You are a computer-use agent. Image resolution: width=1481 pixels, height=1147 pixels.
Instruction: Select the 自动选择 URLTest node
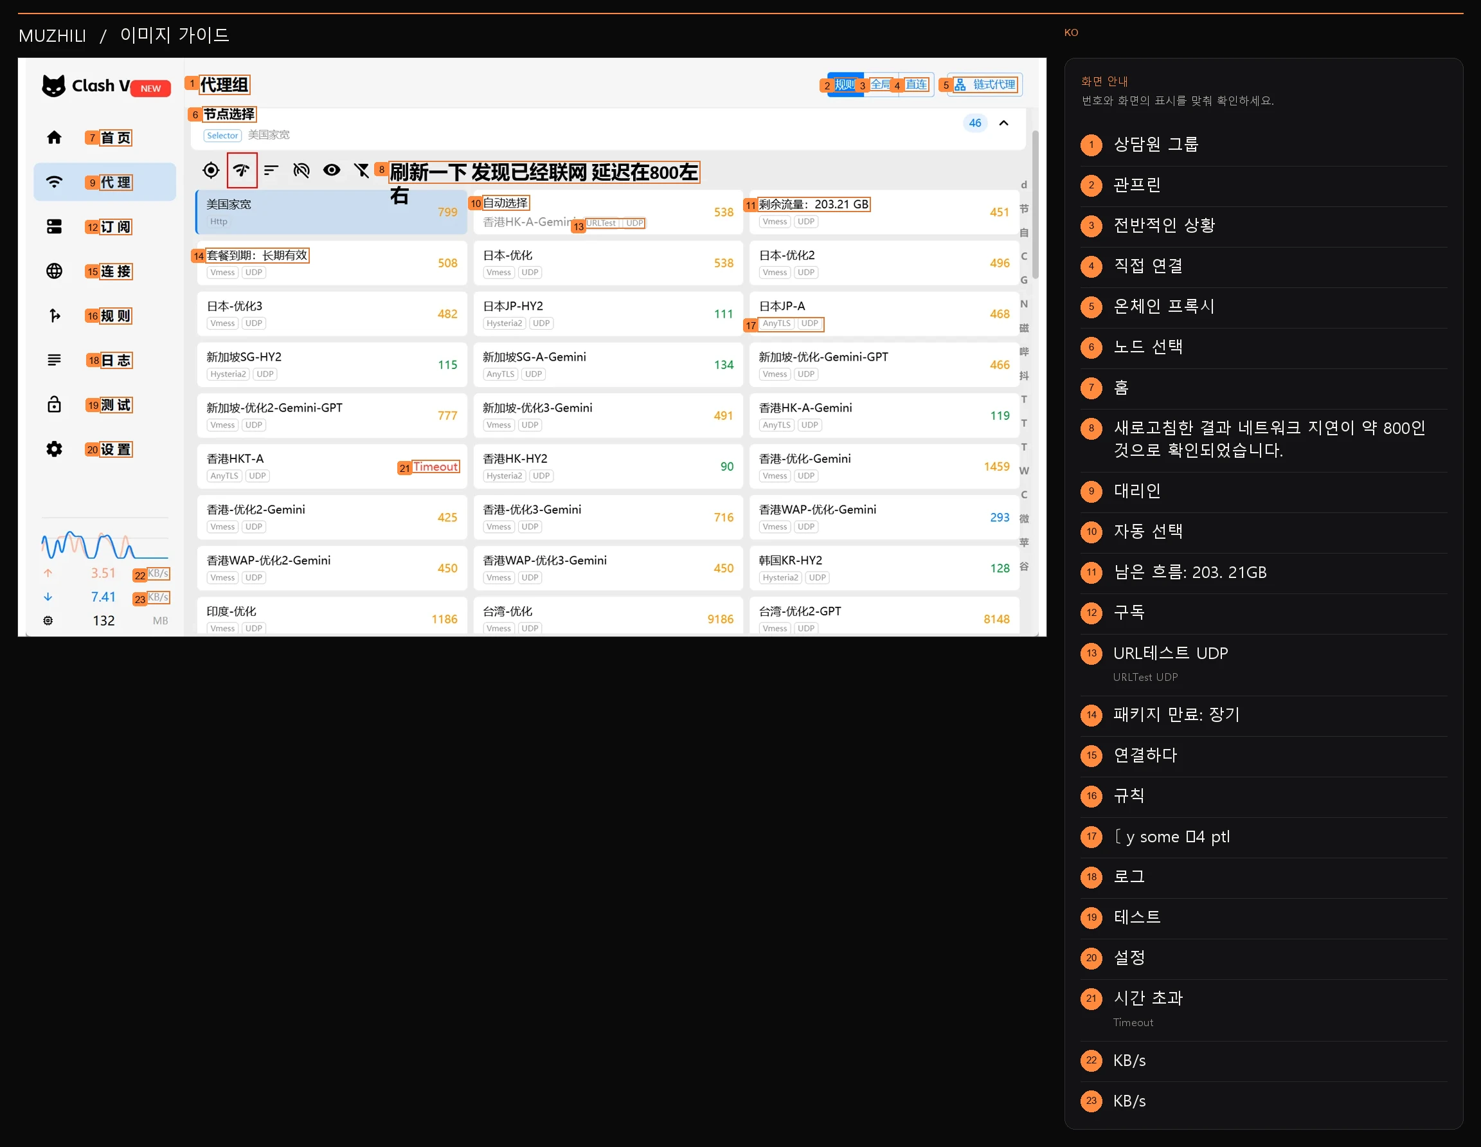coord(607,212)
